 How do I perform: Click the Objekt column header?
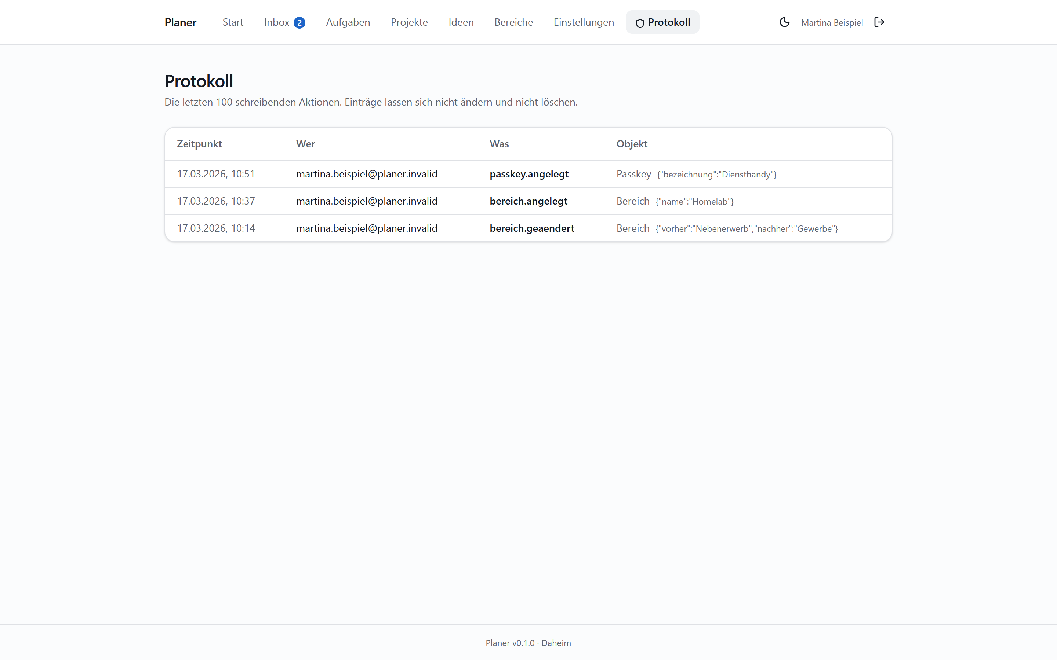click(x=632, y=144)
